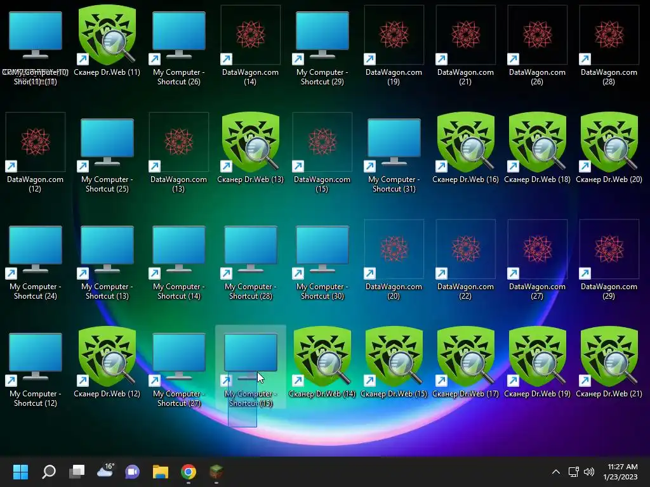This screenshot has height=487, width=650.
Task: Select DataWagon.com (12) shortcut
Action: click(36, 153)
